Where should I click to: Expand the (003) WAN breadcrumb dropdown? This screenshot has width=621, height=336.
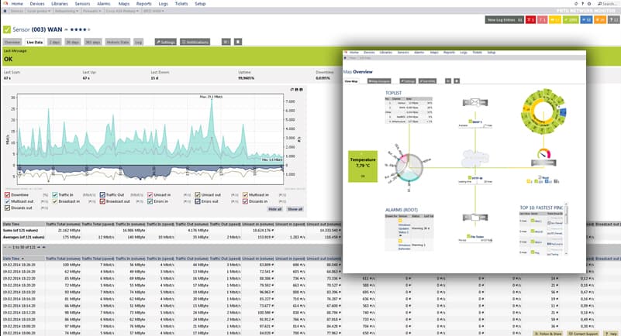(x=162, y=11)
